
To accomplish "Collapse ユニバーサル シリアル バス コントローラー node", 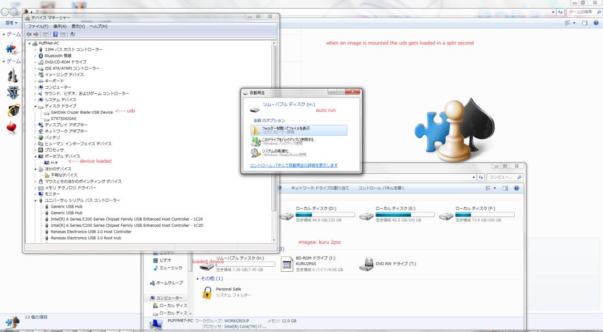I will 35,200.
